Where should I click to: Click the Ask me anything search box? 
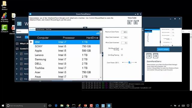pos(26,106)
